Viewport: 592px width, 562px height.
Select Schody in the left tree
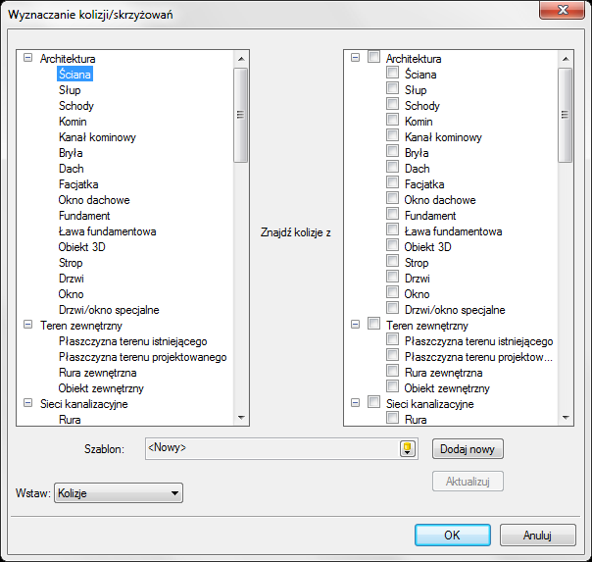coord(76,106)
